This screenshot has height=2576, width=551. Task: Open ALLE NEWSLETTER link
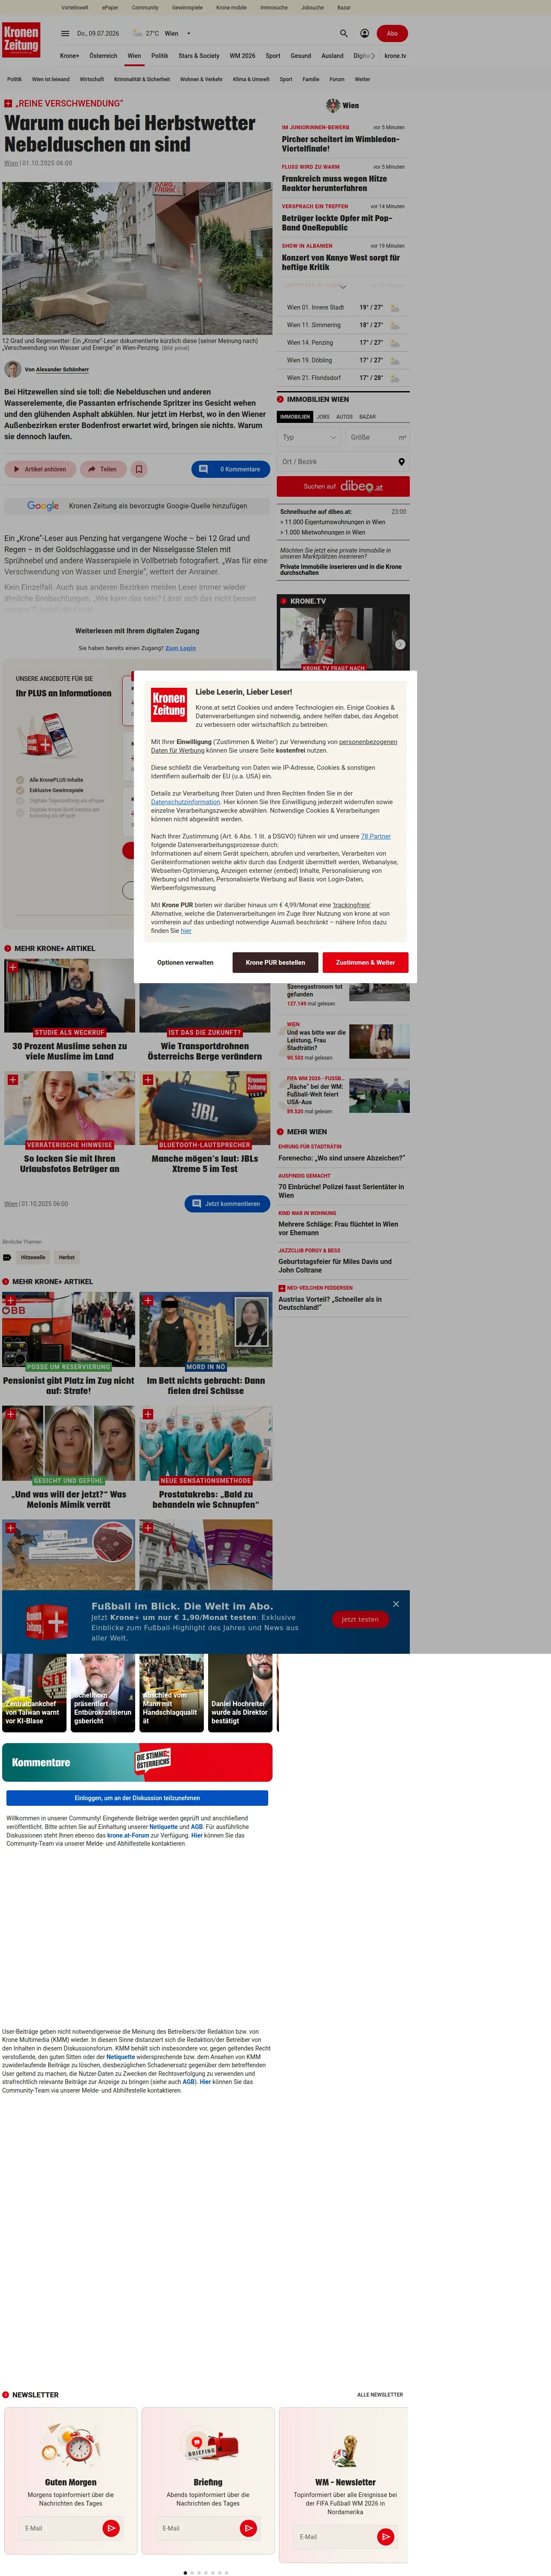tap(380, 2395)
